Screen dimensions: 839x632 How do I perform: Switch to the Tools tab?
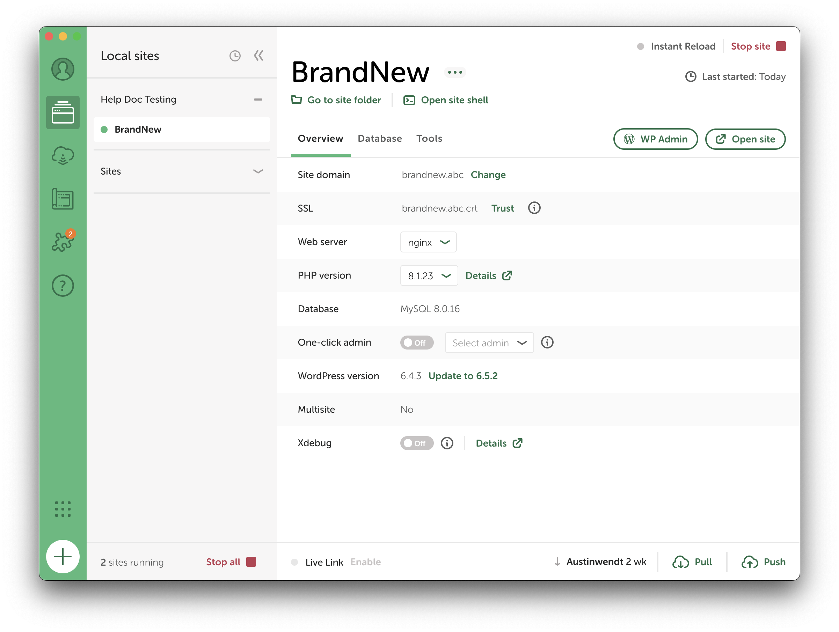429,139
